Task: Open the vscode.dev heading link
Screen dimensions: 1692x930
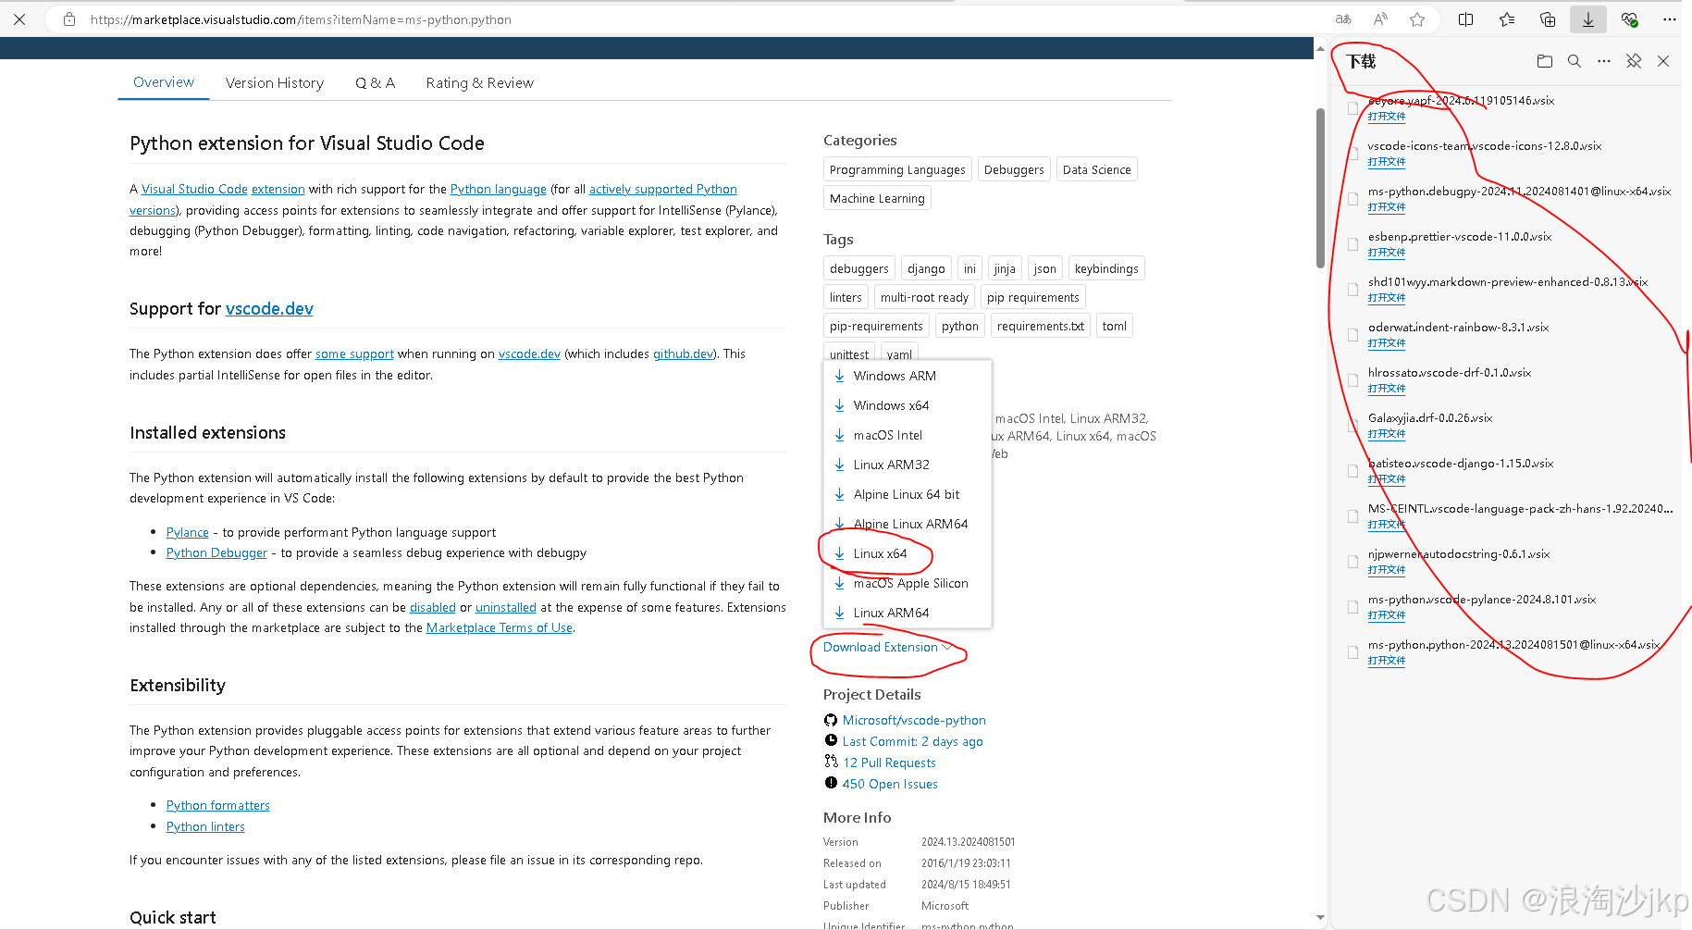Action: click(269, 309)
